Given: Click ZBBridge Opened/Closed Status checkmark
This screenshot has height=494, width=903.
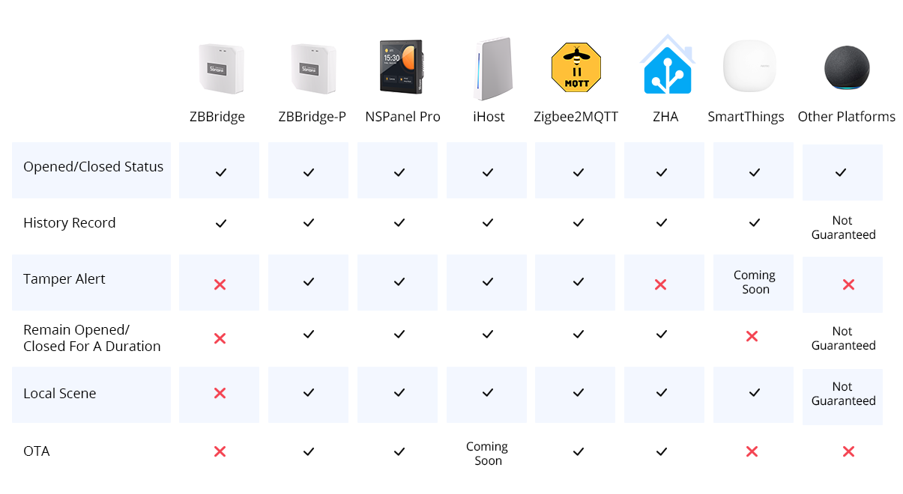Looking at the screenshot, I should (x=220, y=172).
